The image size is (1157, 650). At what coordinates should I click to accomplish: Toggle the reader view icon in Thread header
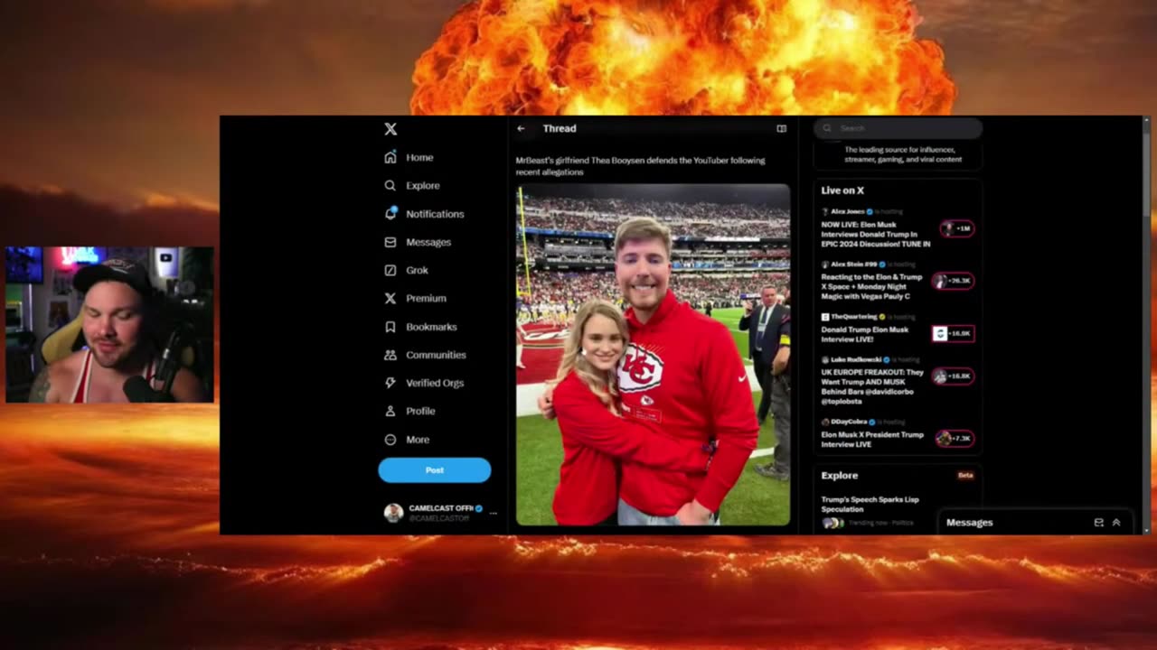[x=782, y=128]
